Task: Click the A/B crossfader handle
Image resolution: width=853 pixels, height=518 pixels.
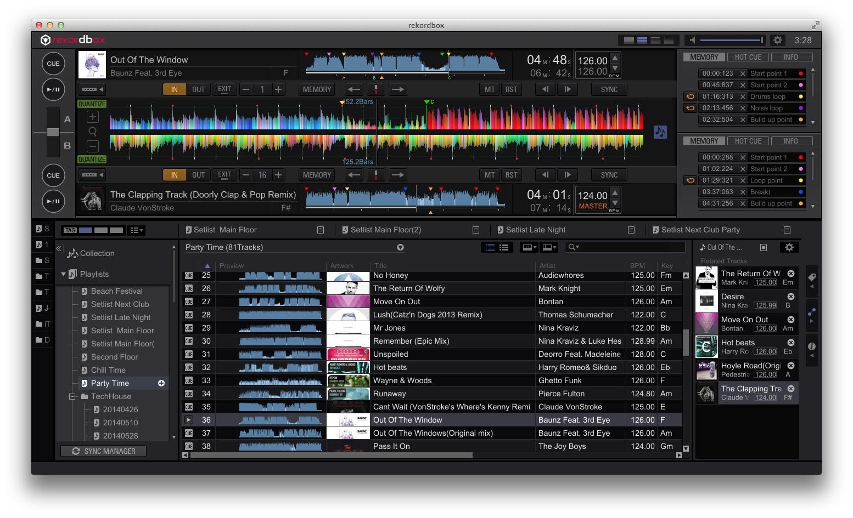Action: 53,132
